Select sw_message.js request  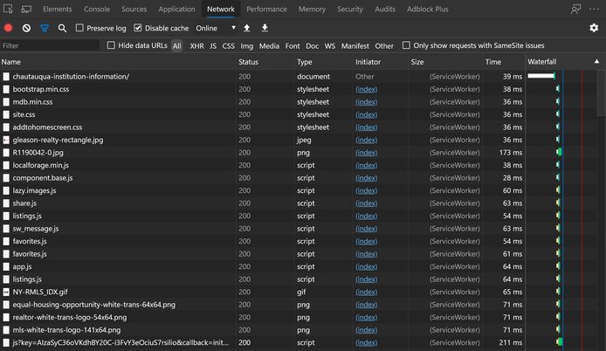36,229
